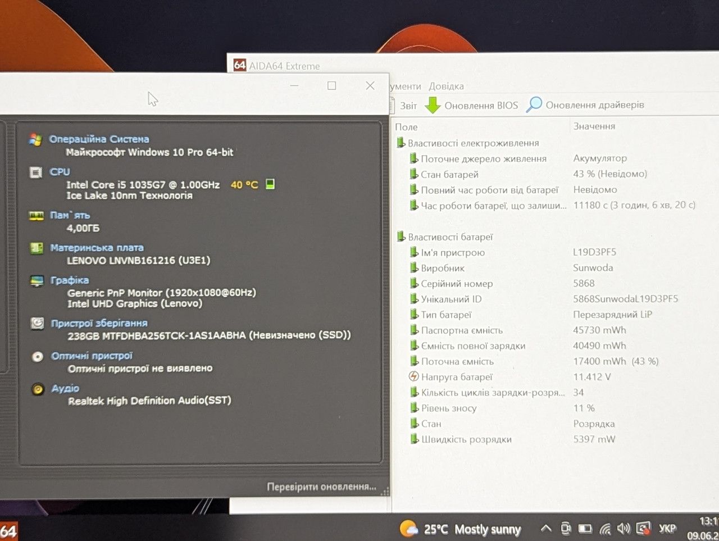Click the driver update magnifier icon
The height and width of the screenshot is (541, 719).
tap(534, 104)
